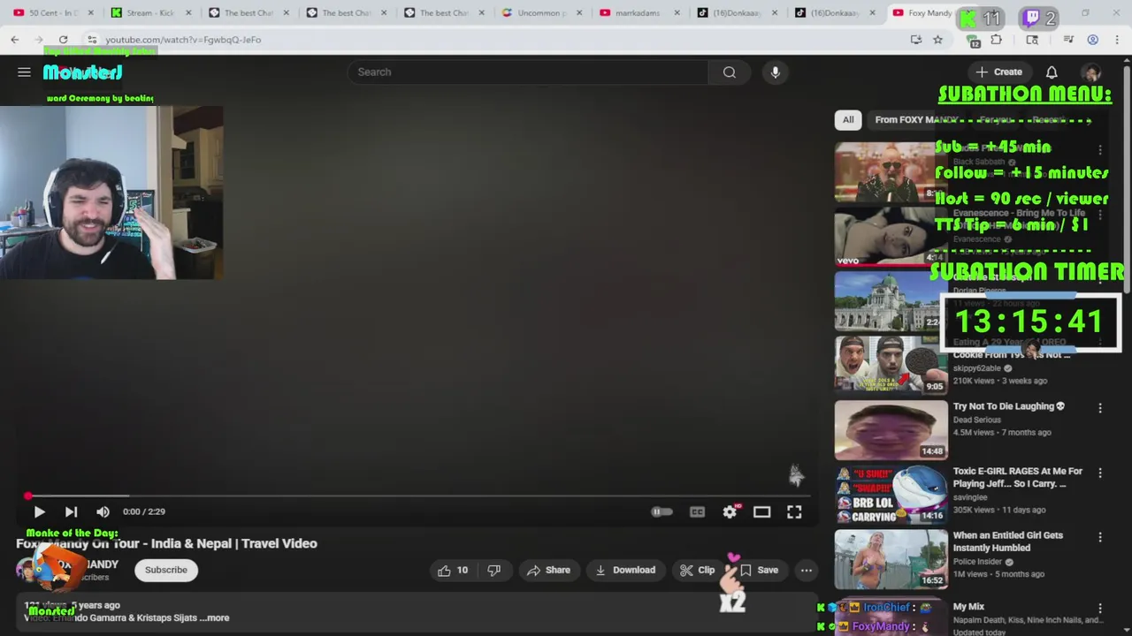Open Try Not To Die Laughing thumbnail
This screenshot has width=1132, height=636.
pos(891,430)
